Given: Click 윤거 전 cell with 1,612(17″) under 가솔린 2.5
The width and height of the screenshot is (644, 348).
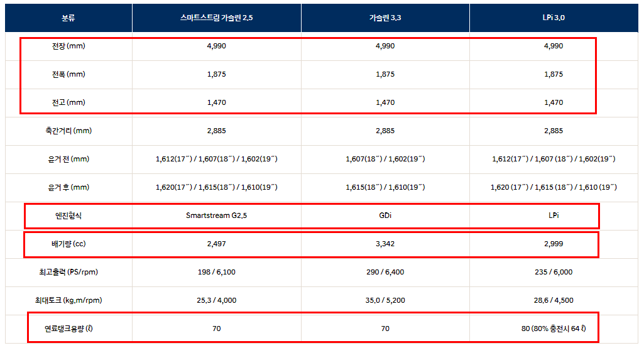Looking at the screenshot, I should [216, 159].
